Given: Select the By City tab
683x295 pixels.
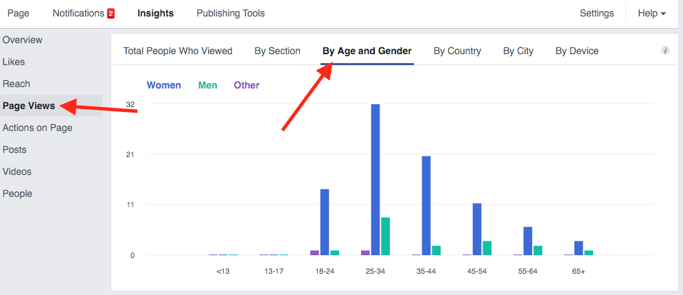Looking at the screenshot, I should [x=518, y=51].
